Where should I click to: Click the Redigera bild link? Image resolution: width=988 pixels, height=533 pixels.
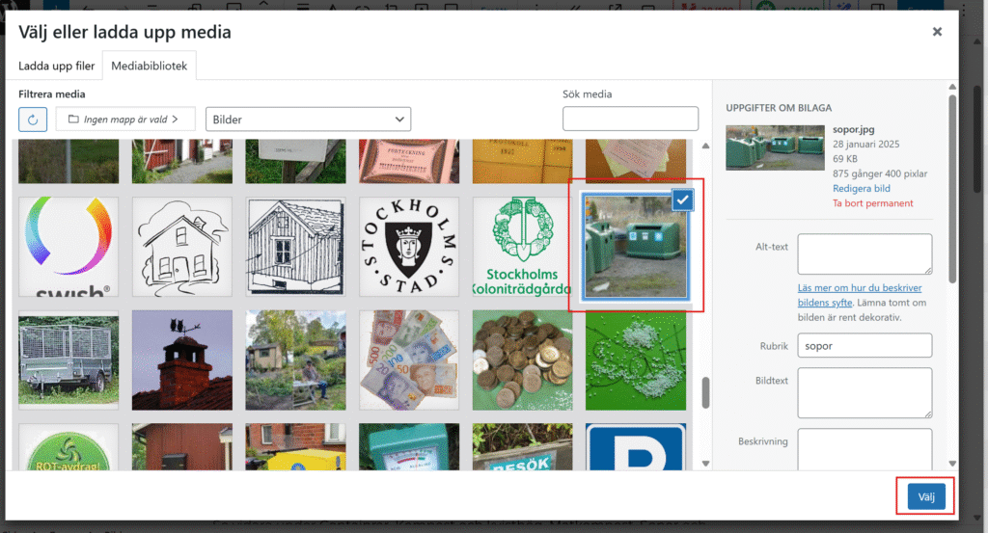[x=862, y=188]
